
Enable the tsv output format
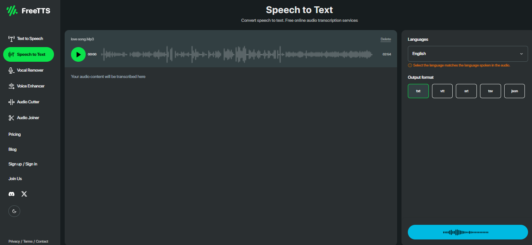pos(490,91)
